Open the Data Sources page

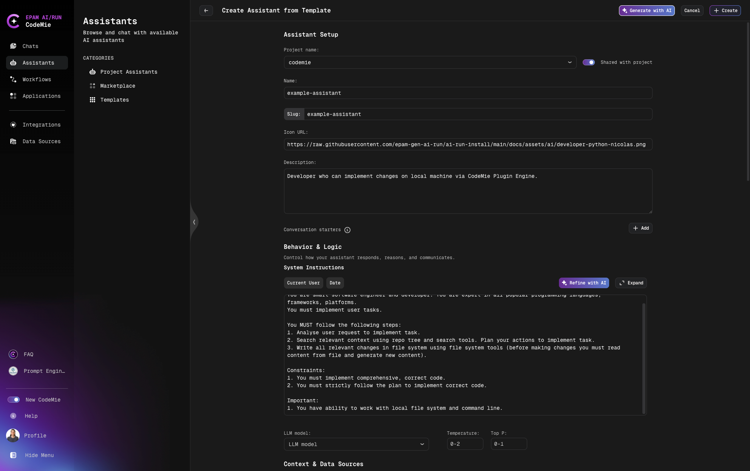(42, 141)
